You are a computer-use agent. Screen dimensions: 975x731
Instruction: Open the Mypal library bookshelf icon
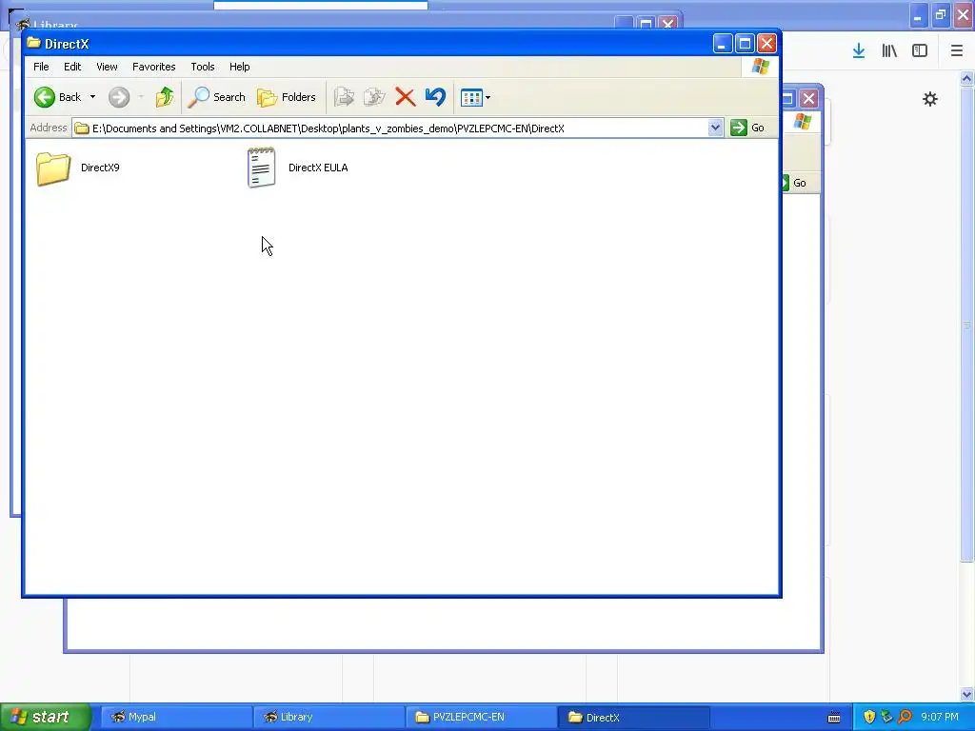889,51
